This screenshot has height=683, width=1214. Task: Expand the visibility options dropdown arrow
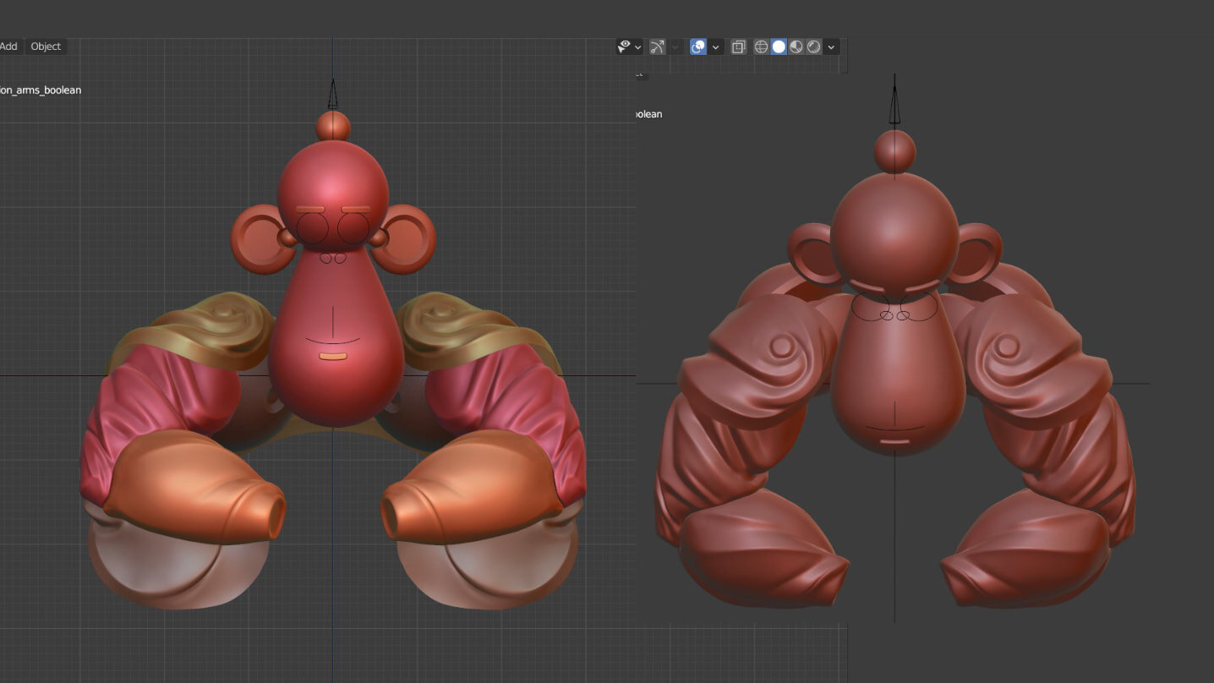[637, 47]
